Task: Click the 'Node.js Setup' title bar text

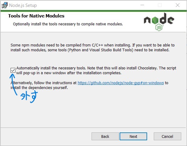Action: (x=23, y=5)
